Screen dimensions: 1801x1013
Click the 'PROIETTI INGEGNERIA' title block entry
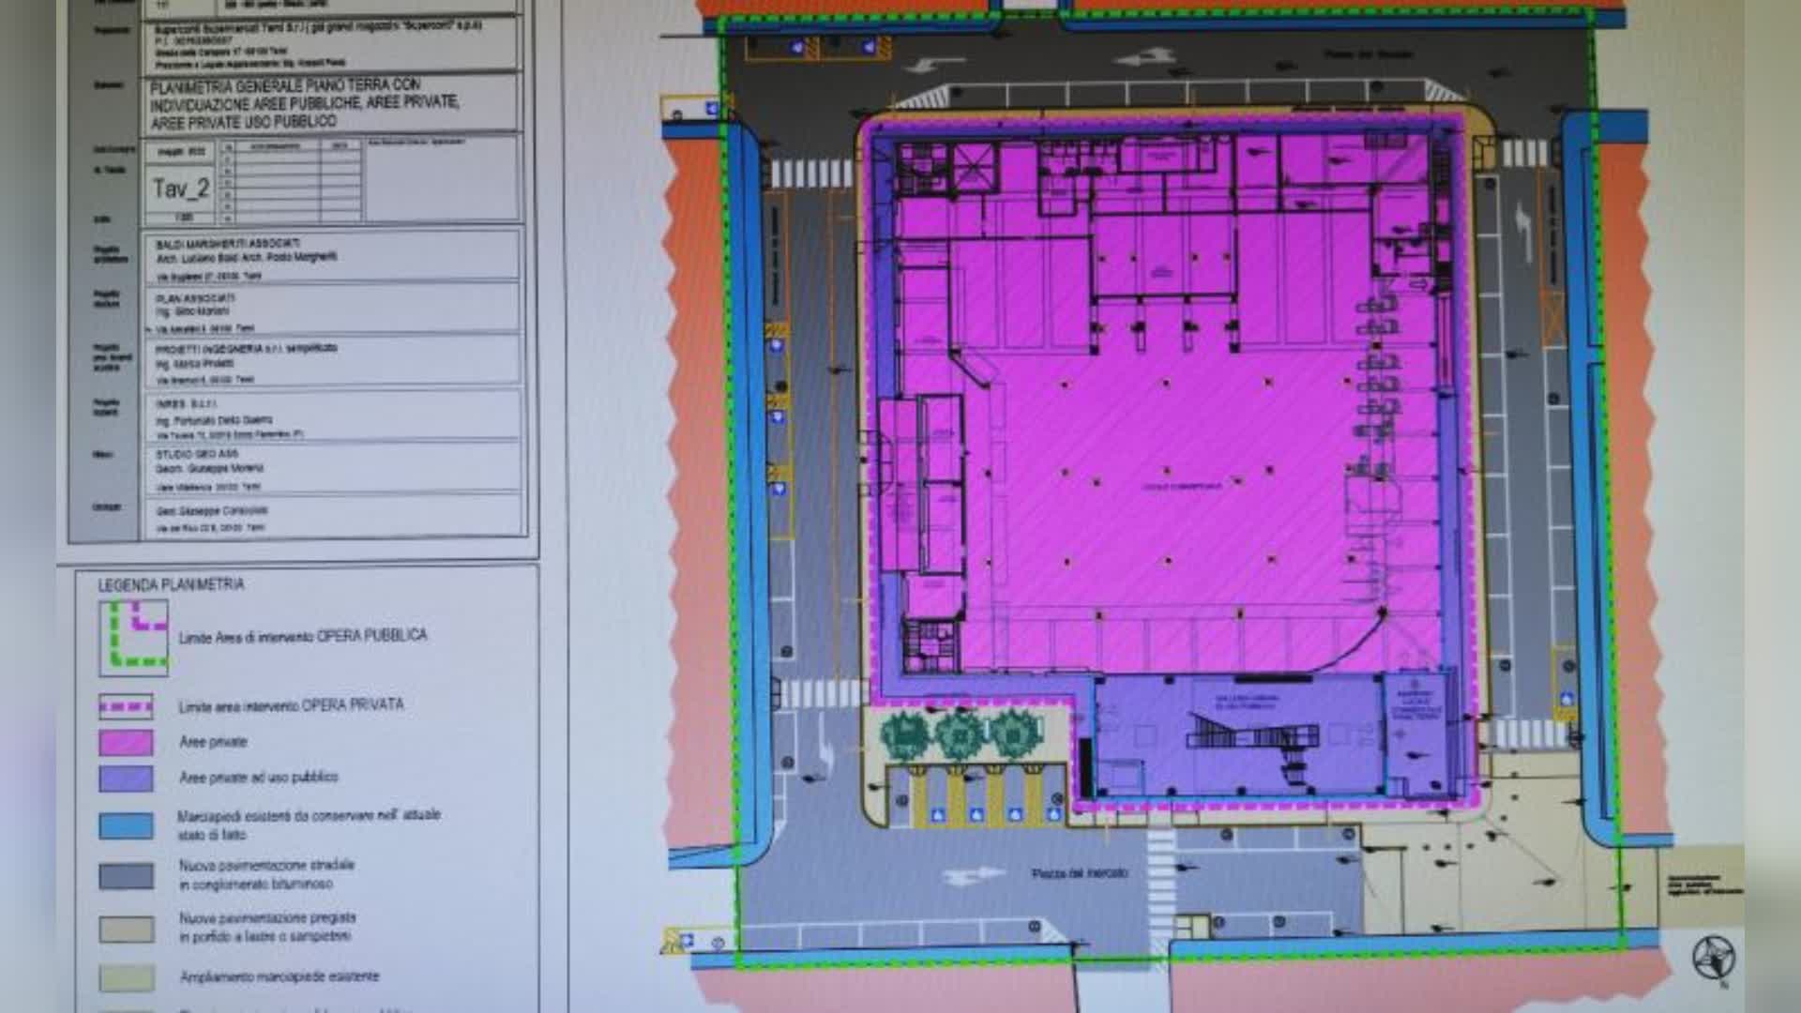coord(247,348)
